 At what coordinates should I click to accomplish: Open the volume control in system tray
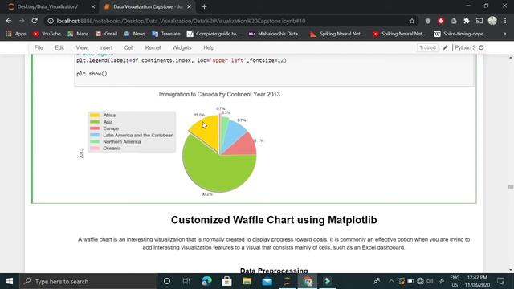tap(430, 281)
